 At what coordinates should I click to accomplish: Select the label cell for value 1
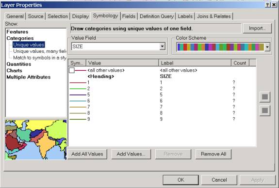161,82
